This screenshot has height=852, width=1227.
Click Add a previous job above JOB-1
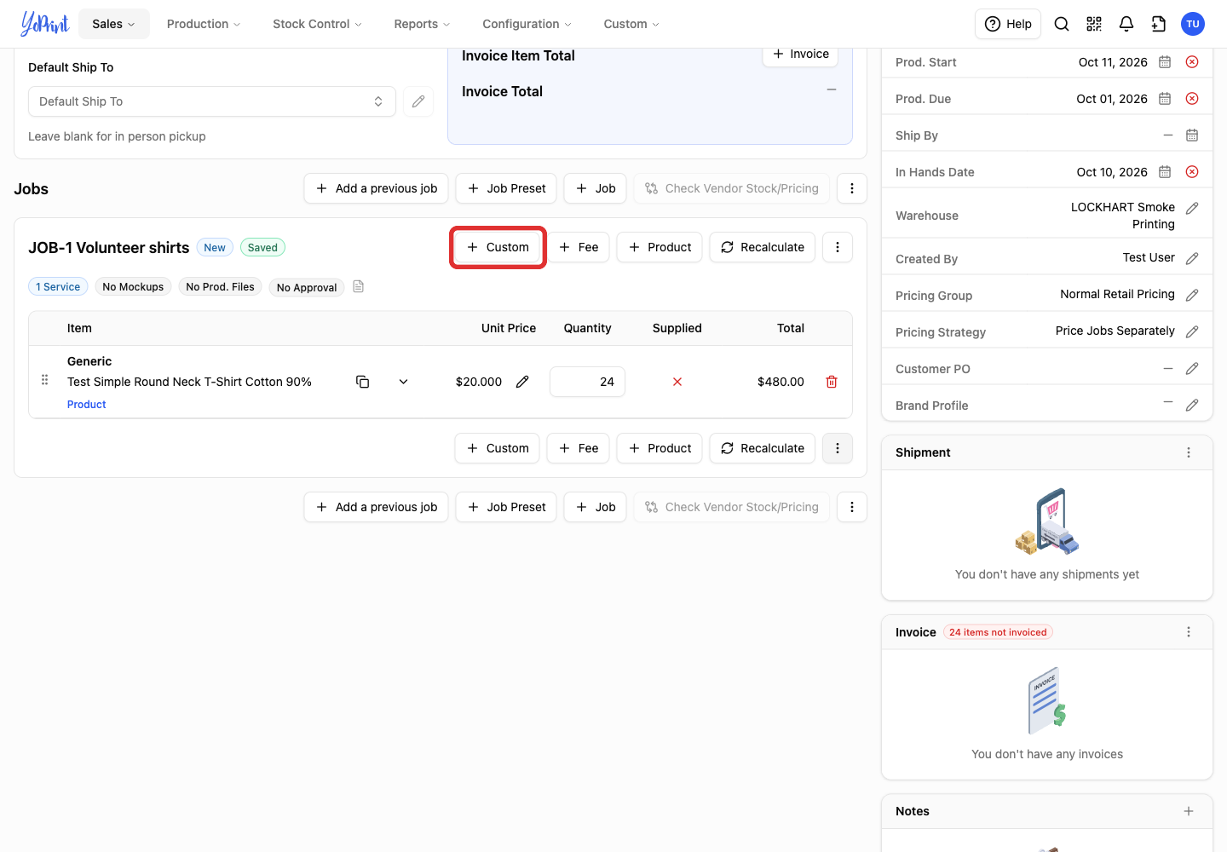pos(376,188)
